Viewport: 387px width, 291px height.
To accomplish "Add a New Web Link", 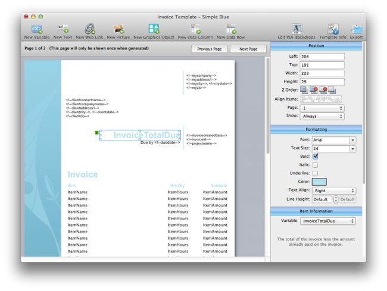I will (x=89, y=32).
